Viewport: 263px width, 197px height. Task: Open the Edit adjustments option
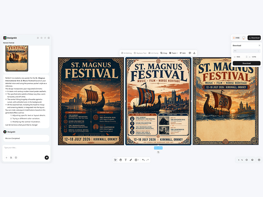183,53
